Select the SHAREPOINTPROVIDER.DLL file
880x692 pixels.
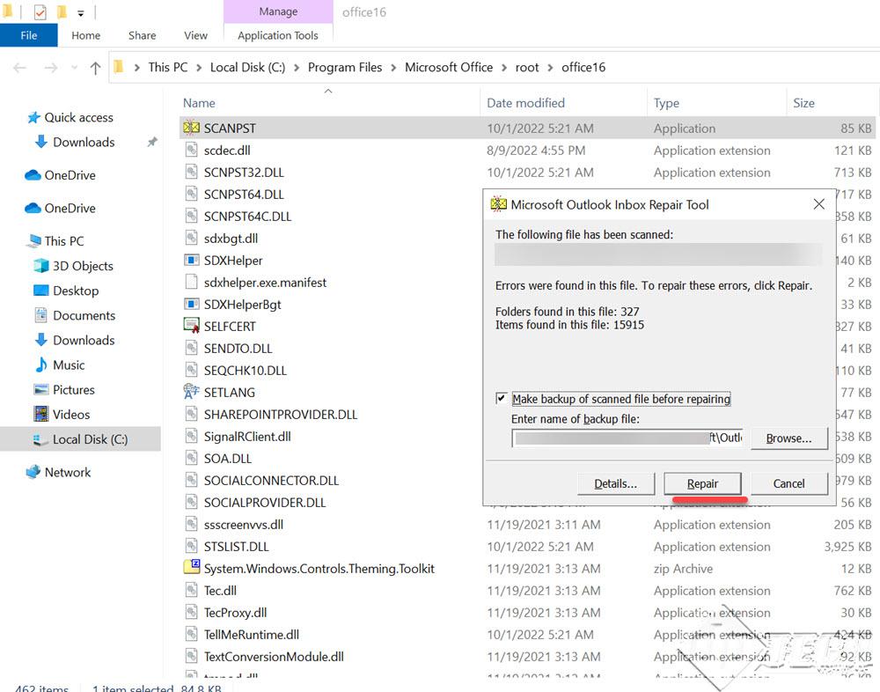[x=280, y=414]
